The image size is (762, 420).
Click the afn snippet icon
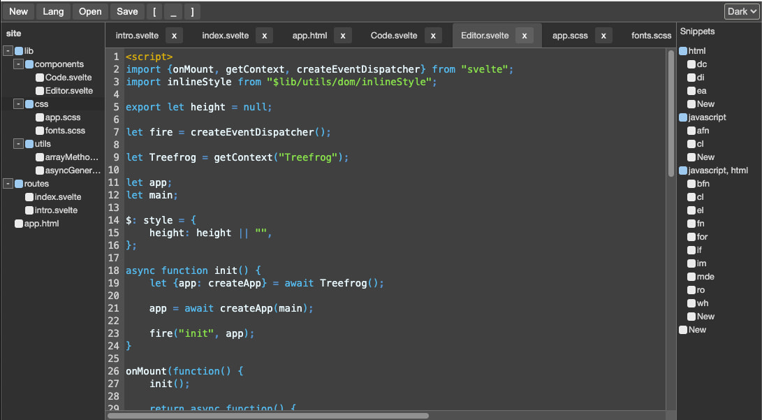(x=691, y=130)
